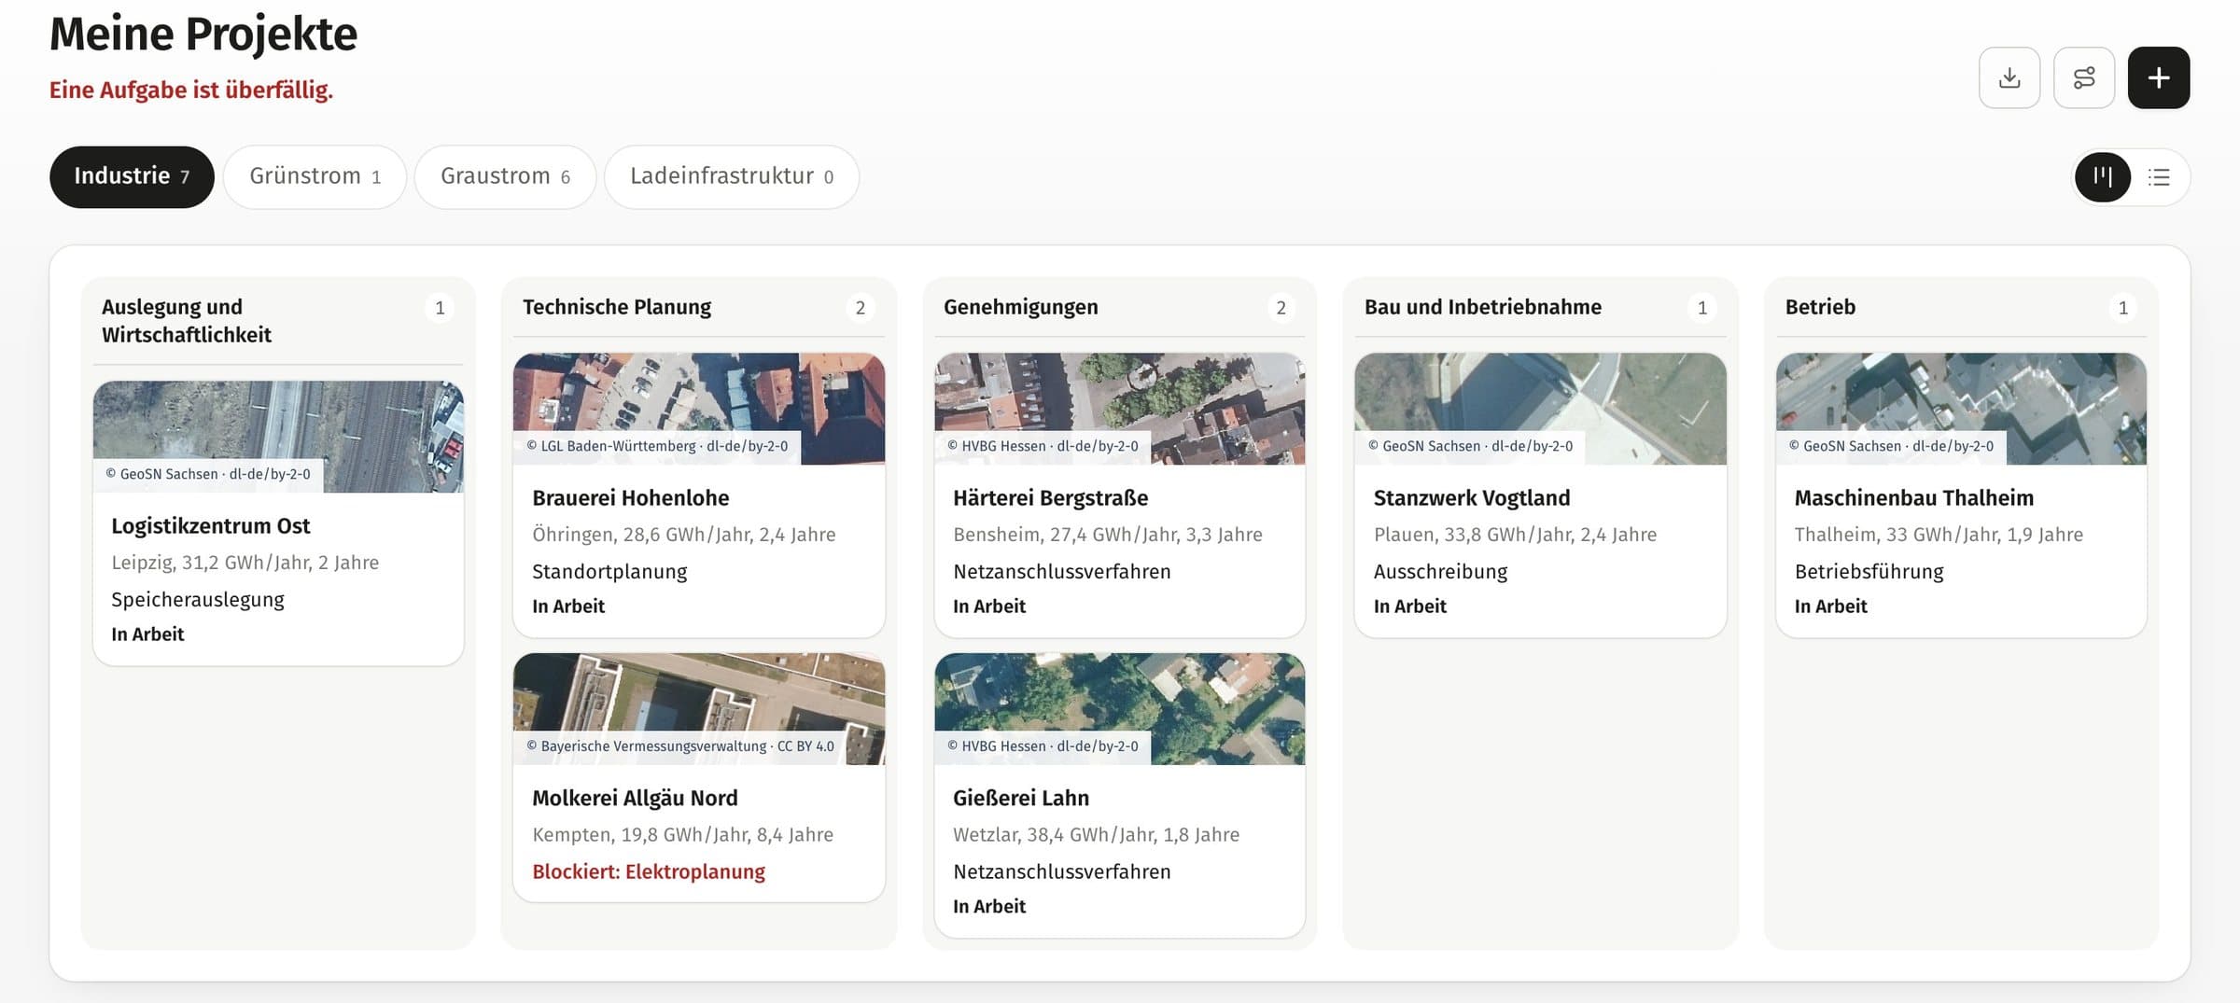The height and width of the screenshot is (1003, 2240).
Task: Open the filter settings icon button
Action: coord(2083,77)
